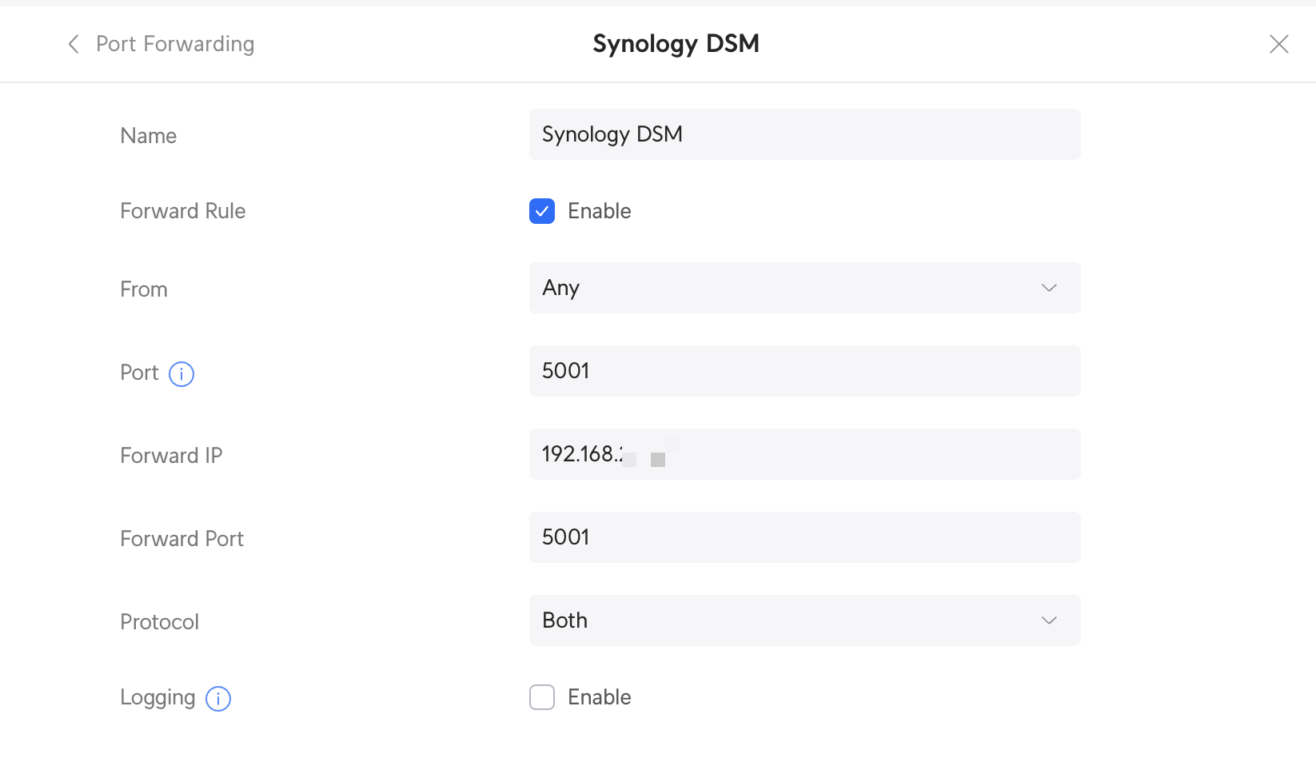Screen dimensions: 1316x758
Task: Click the Forward IP address field
Action: click(804, 454)
